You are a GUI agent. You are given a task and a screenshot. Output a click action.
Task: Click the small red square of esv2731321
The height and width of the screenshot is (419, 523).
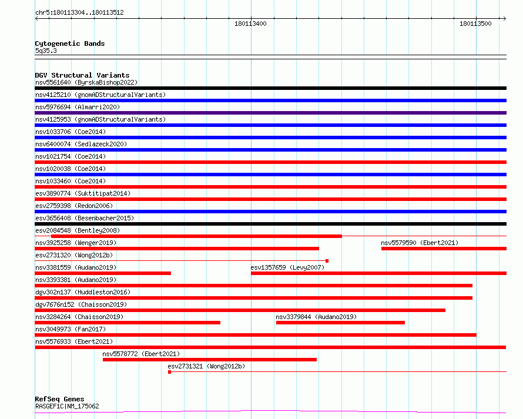(x=169, y=372)
